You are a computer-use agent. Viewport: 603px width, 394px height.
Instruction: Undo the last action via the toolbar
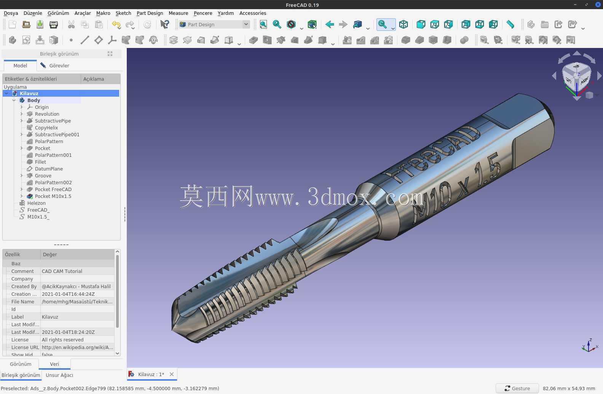116,24
